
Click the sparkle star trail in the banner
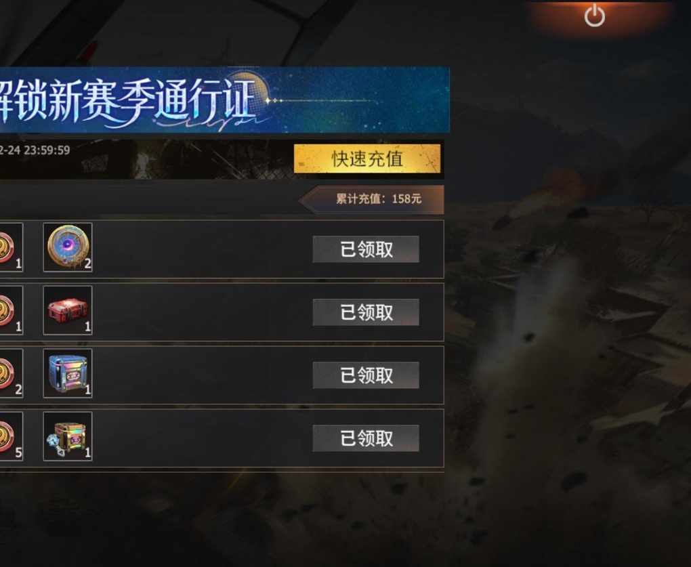322,101
